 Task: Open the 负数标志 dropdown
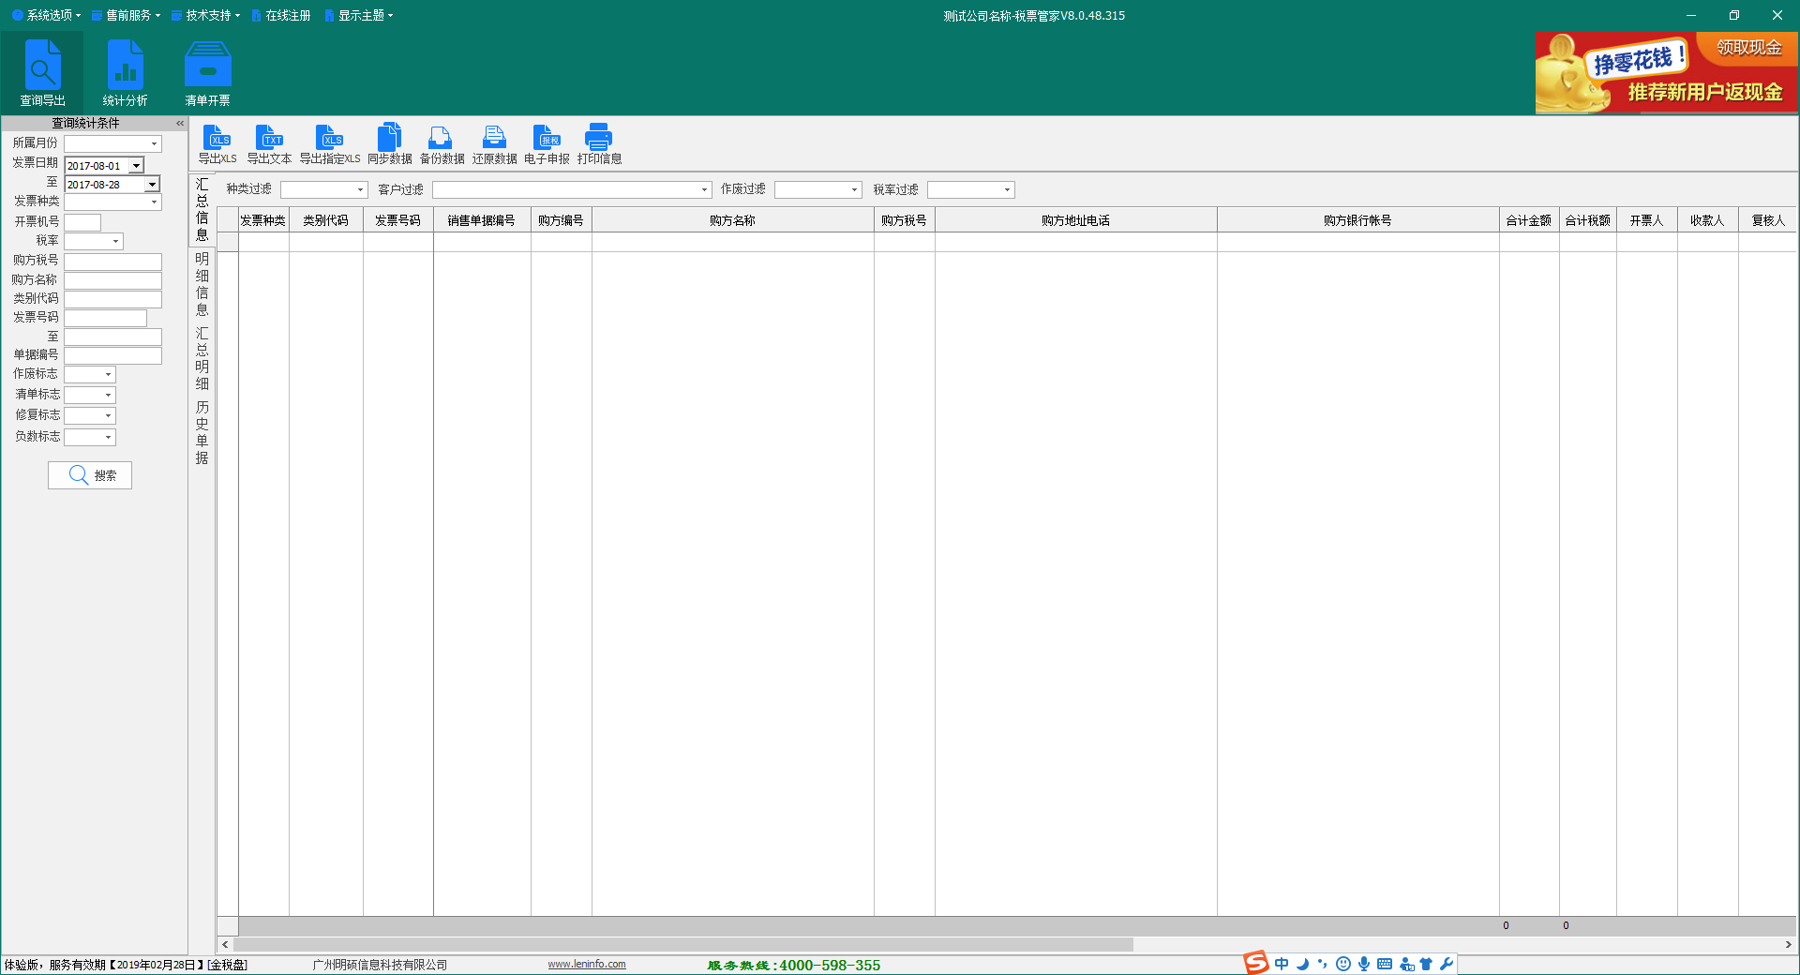pyautogui.click(x=108, y=437)
